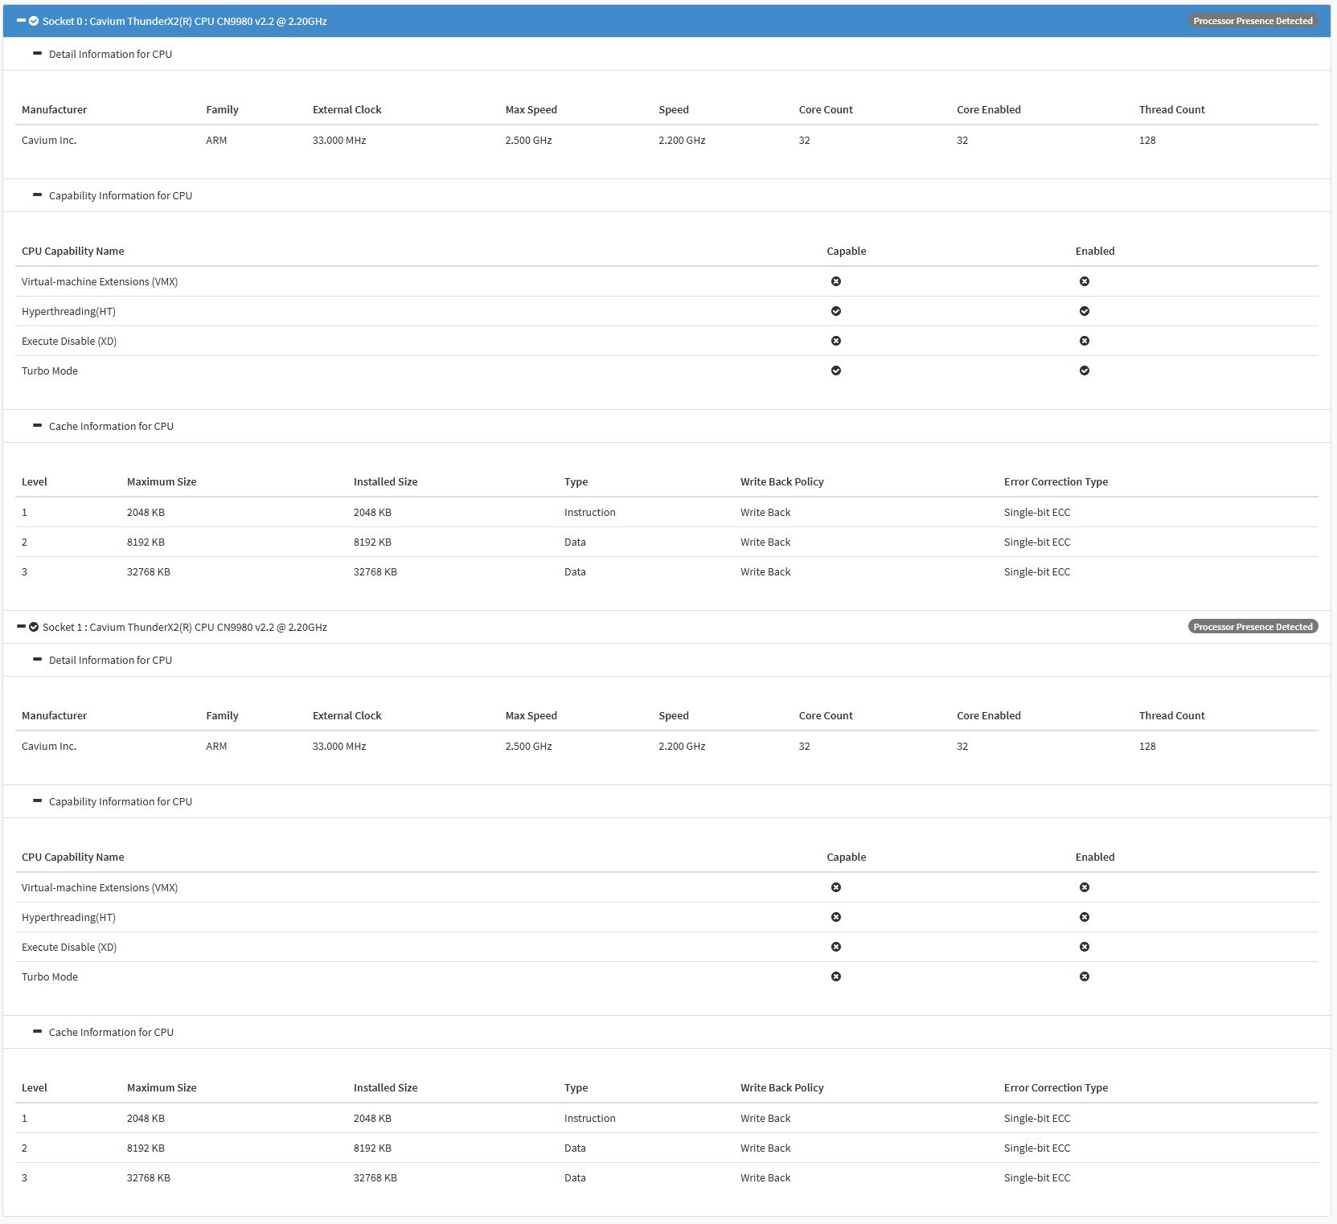Click Socket 1 Execute Disable Enabled cross icon
The width and height of the screenshot is (1337, 1224).
click(1085, 947)
